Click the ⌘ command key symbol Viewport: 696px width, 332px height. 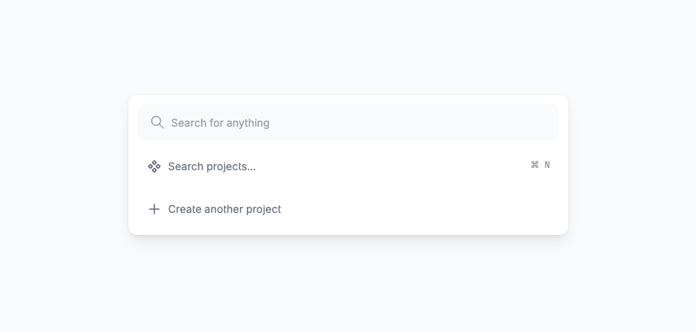tap(535, 165)
